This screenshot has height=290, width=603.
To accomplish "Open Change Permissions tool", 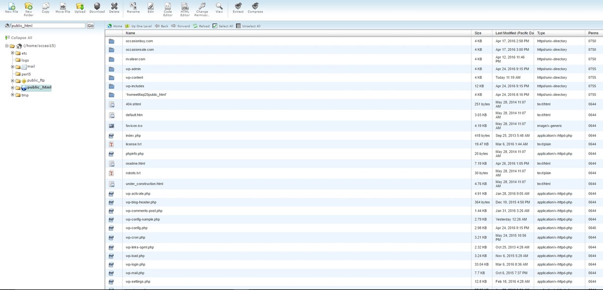I will pos(202,6).
